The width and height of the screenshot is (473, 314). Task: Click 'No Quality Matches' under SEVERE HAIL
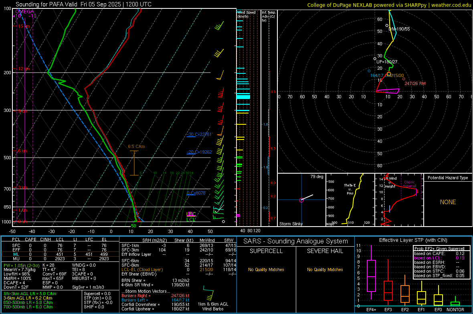click(x=325, y=269)
